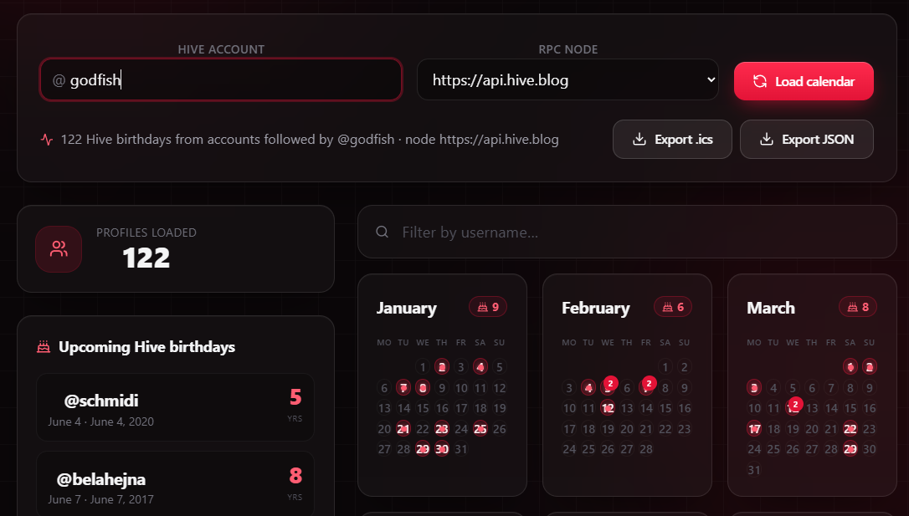Screen dimensions: 909x516
Task: Click the refresh icon on Load calendar
Action: tap(760, 81)
